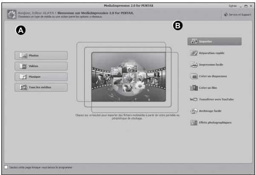Open Archivage facile option
The width and height of the screenshot is (256, 175).
tap(210, 111)
